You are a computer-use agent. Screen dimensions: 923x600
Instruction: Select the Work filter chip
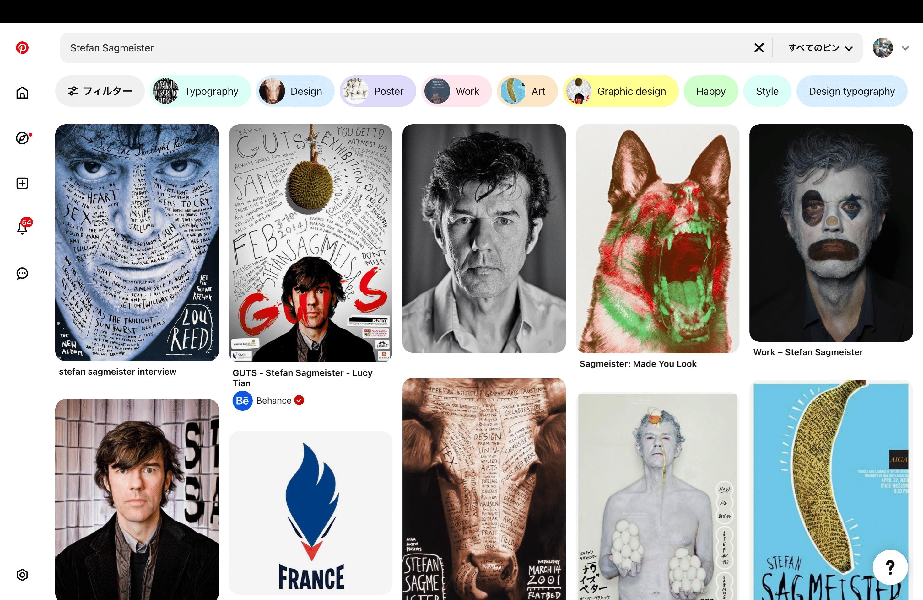(456, 91)
